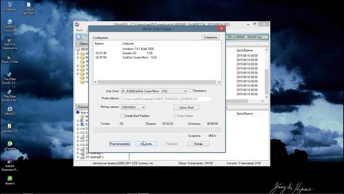
Task: Close the Write Disk Image dialog
Action: (221, 29)
